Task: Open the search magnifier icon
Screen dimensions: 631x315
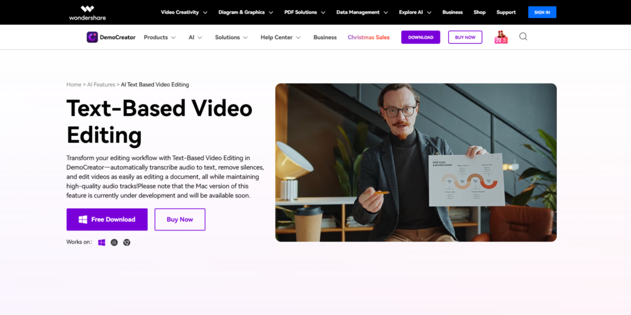Action: point(523,36)
